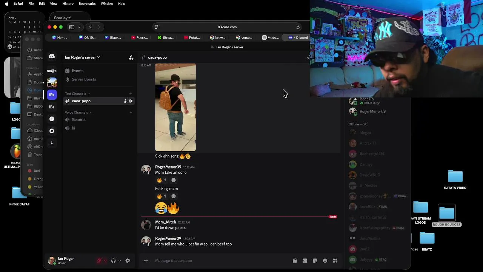Toggle fire reaction on 'Fucking mcm'

pyautogui.click(x=162, y=196)
